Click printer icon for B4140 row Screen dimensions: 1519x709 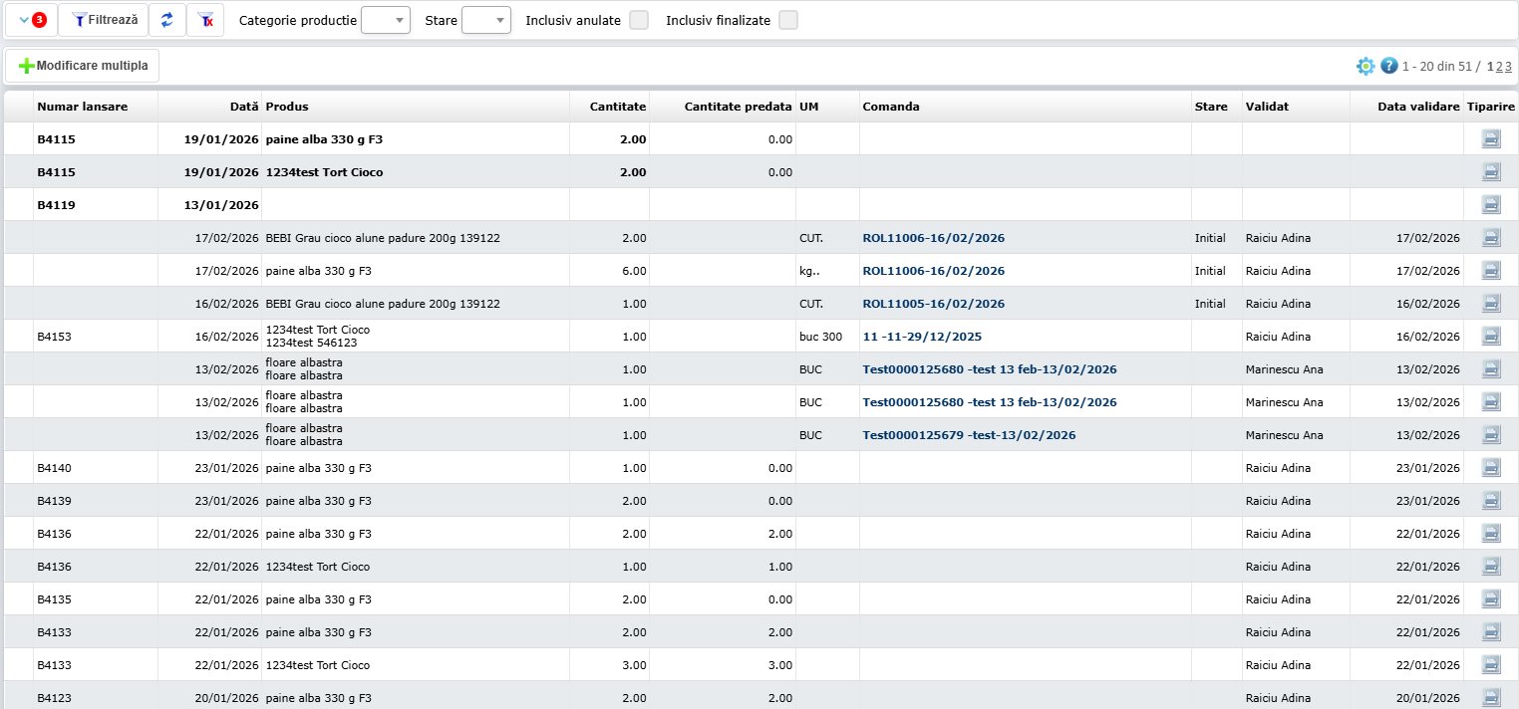tap(1491, 468)
